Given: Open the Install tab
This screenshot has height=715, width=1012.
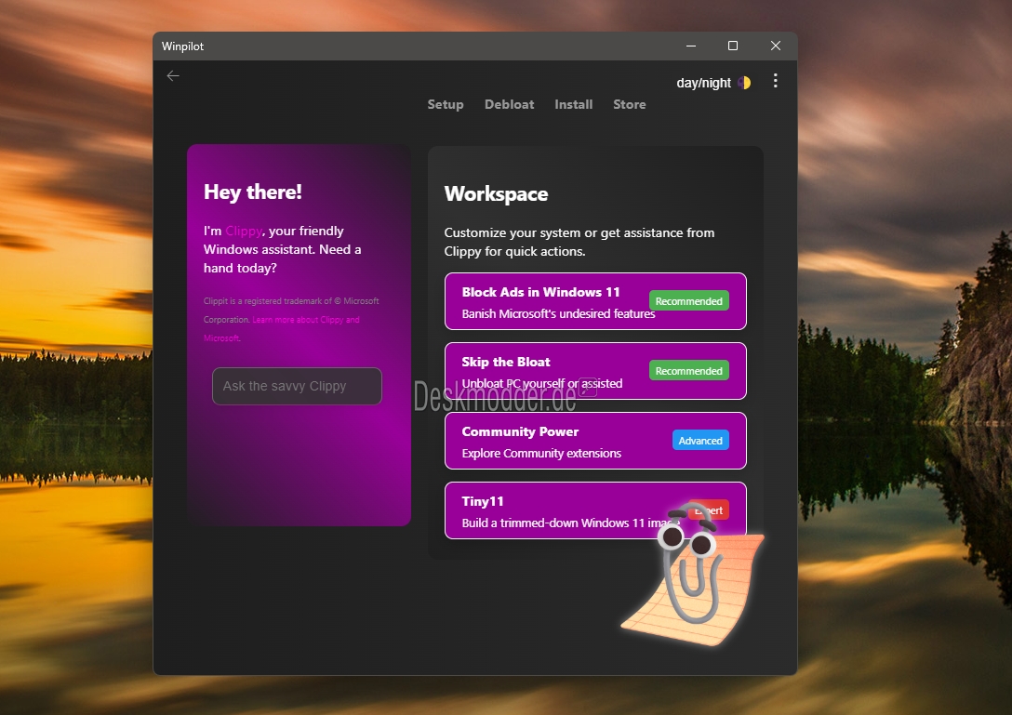Looking at the screenshot, I should tap(573, 104).
